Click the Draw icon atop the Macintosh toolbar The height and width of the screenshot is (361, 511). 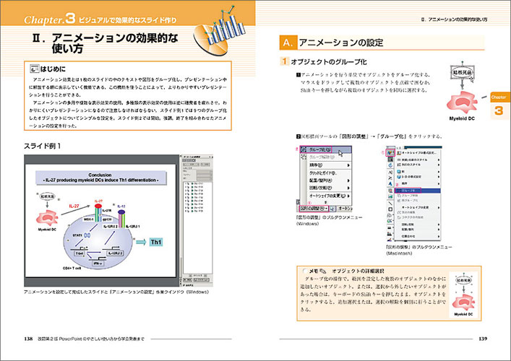point(391,154)
